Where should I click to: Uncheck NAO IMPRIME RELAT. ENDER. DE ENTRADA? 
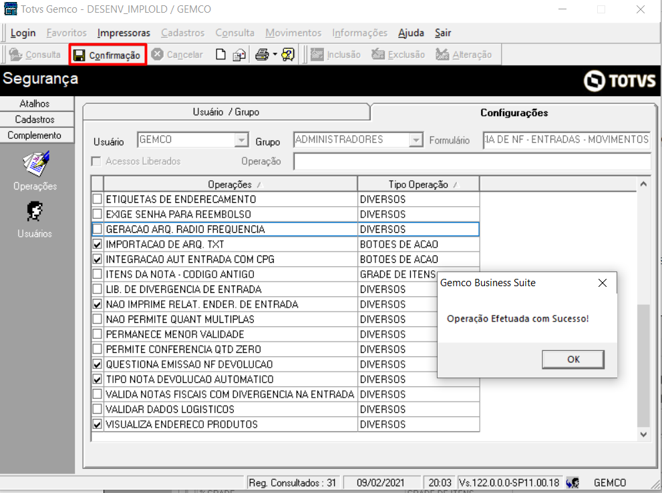tap(97, 304)
